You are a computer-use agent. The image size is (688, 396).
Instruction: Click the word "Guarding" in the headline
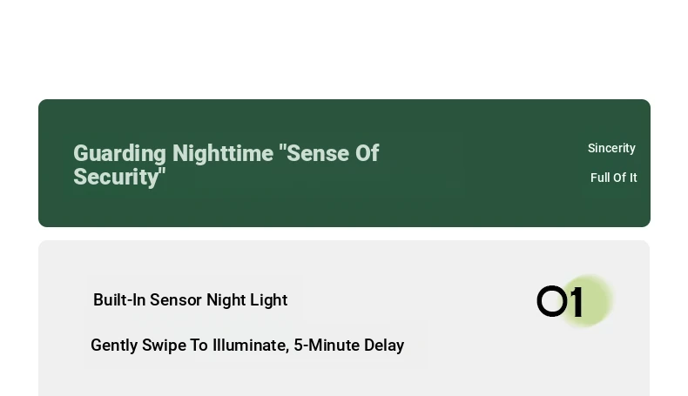coord(120,154)
